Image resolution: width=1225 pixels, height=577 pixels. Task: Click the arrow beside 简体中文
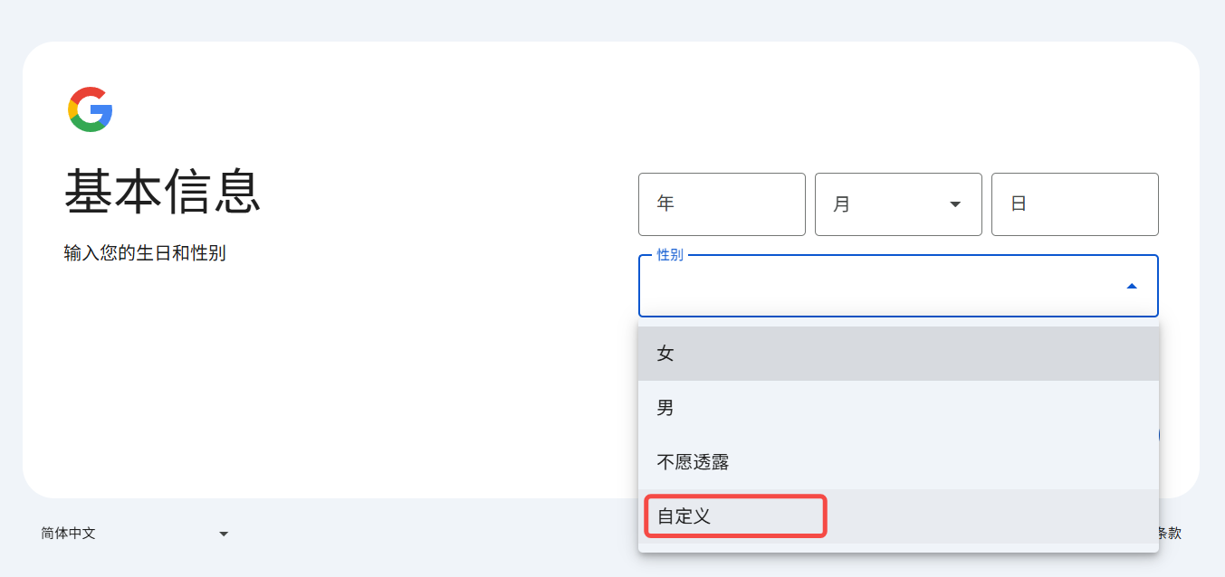point(224,534)
